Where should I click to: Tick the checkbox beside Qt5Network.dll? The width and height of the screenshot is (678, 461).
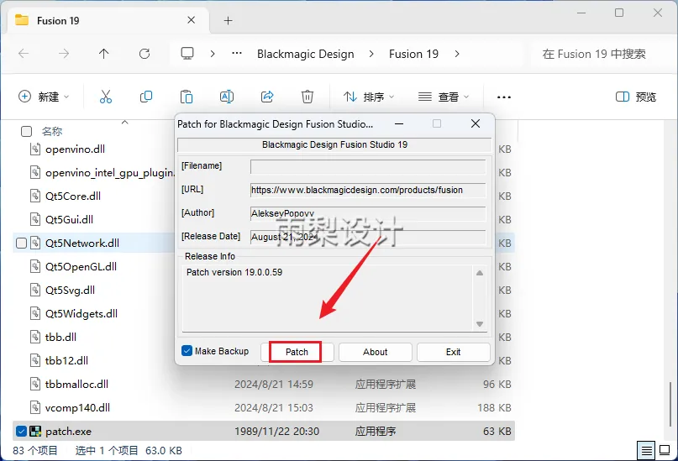(21, 244)
